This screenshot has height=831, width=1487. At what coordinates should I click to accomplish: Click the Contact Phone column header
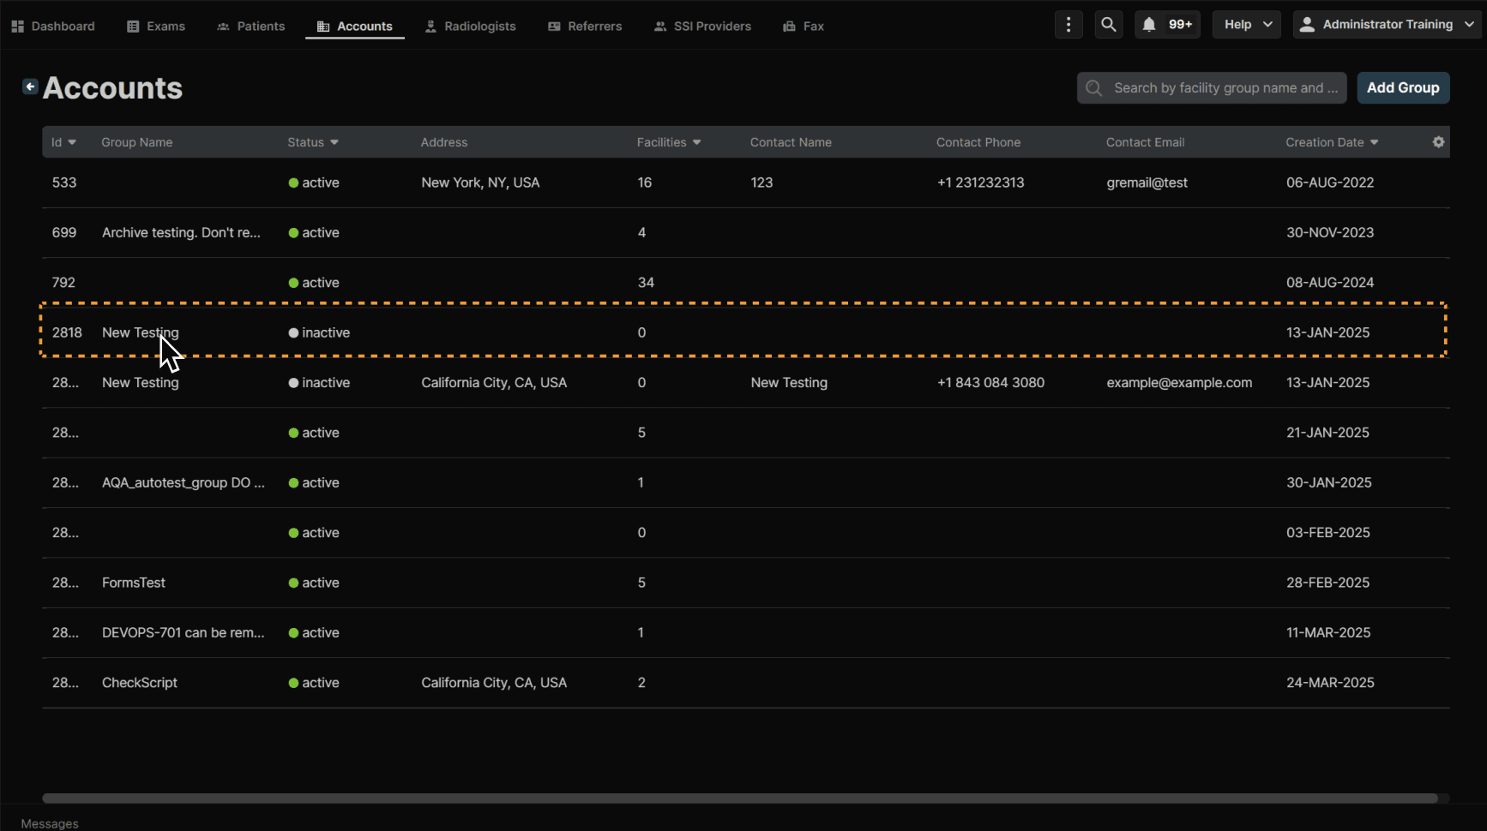[x=978, y=142]
